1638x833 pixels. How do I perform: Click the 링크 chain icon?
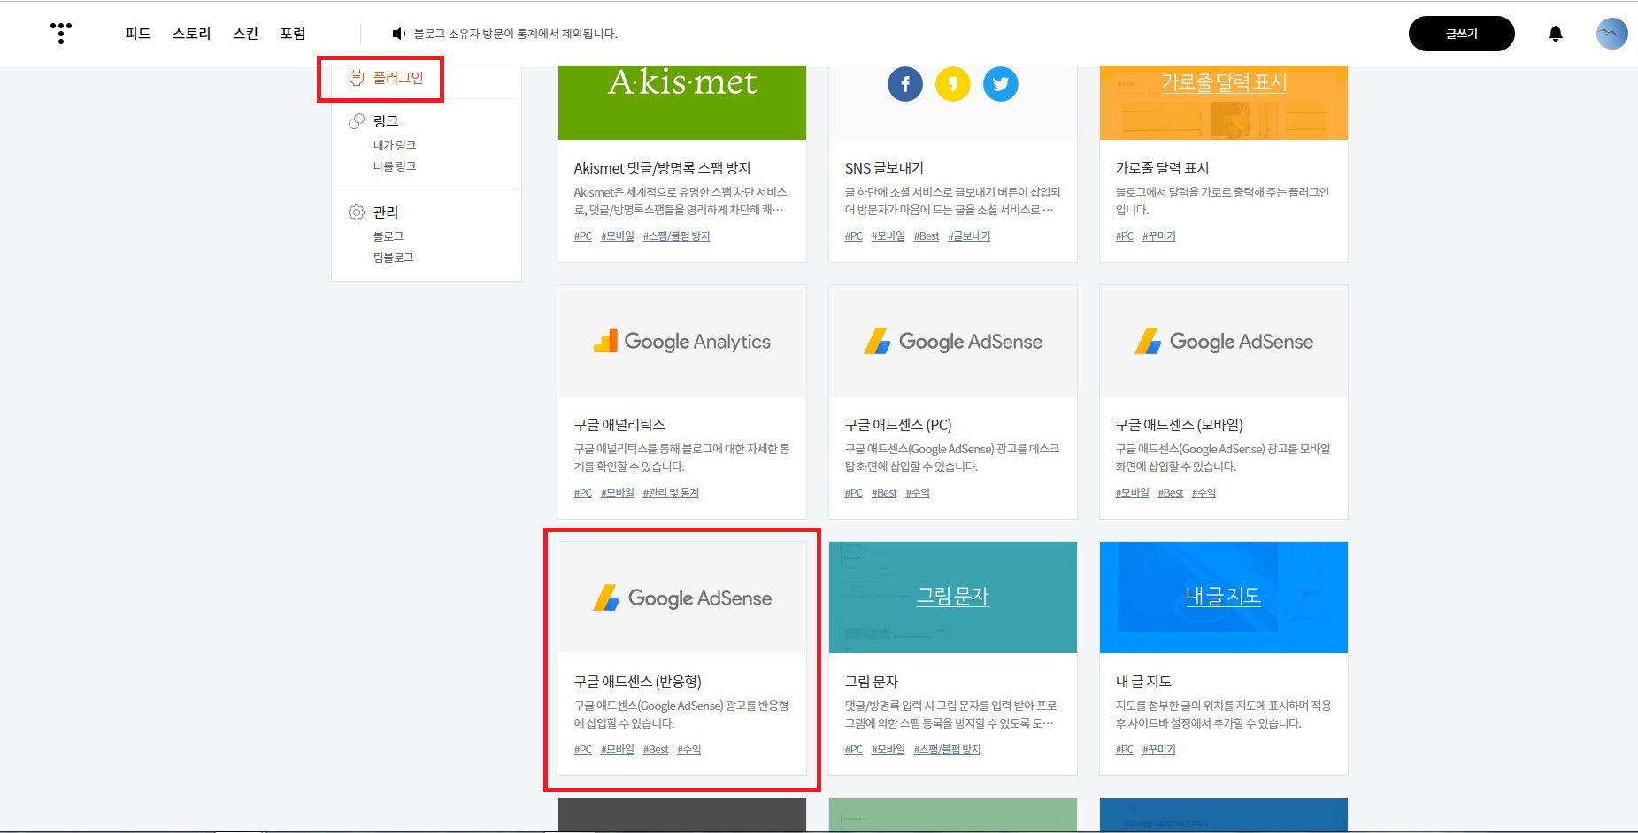[x=357, y=121]
